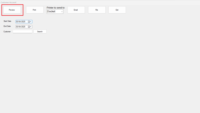Click into the End Date field
The width and height of the screenshot is (200, 113).
point(24,27)
